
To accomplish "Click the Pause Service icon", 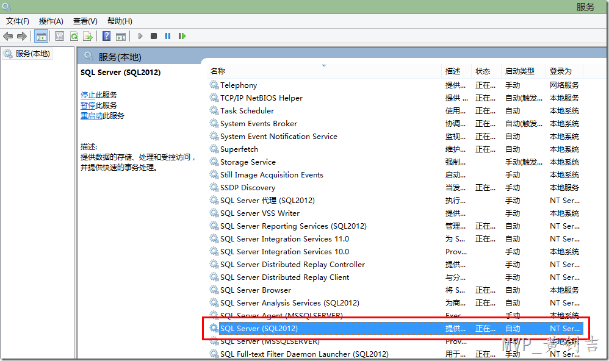I will (x=168, y=36).
